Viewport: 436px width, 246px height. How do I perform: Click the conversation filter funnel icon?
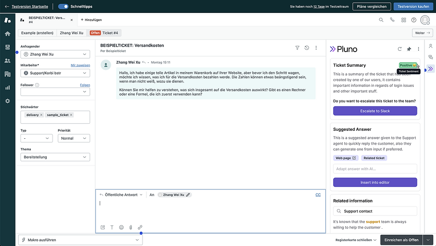click(297, 48)
